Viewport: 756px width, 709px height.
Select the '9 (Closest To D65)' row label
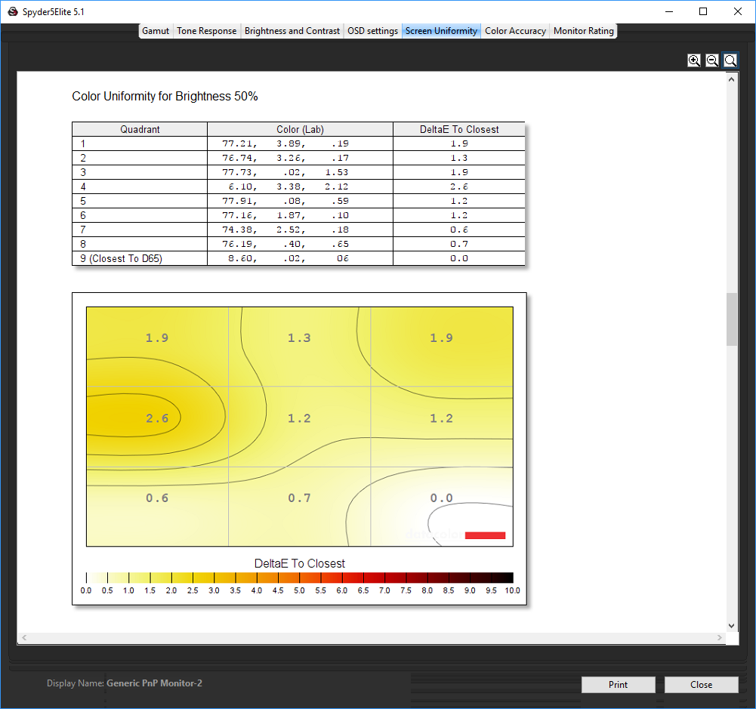point(121,258)
